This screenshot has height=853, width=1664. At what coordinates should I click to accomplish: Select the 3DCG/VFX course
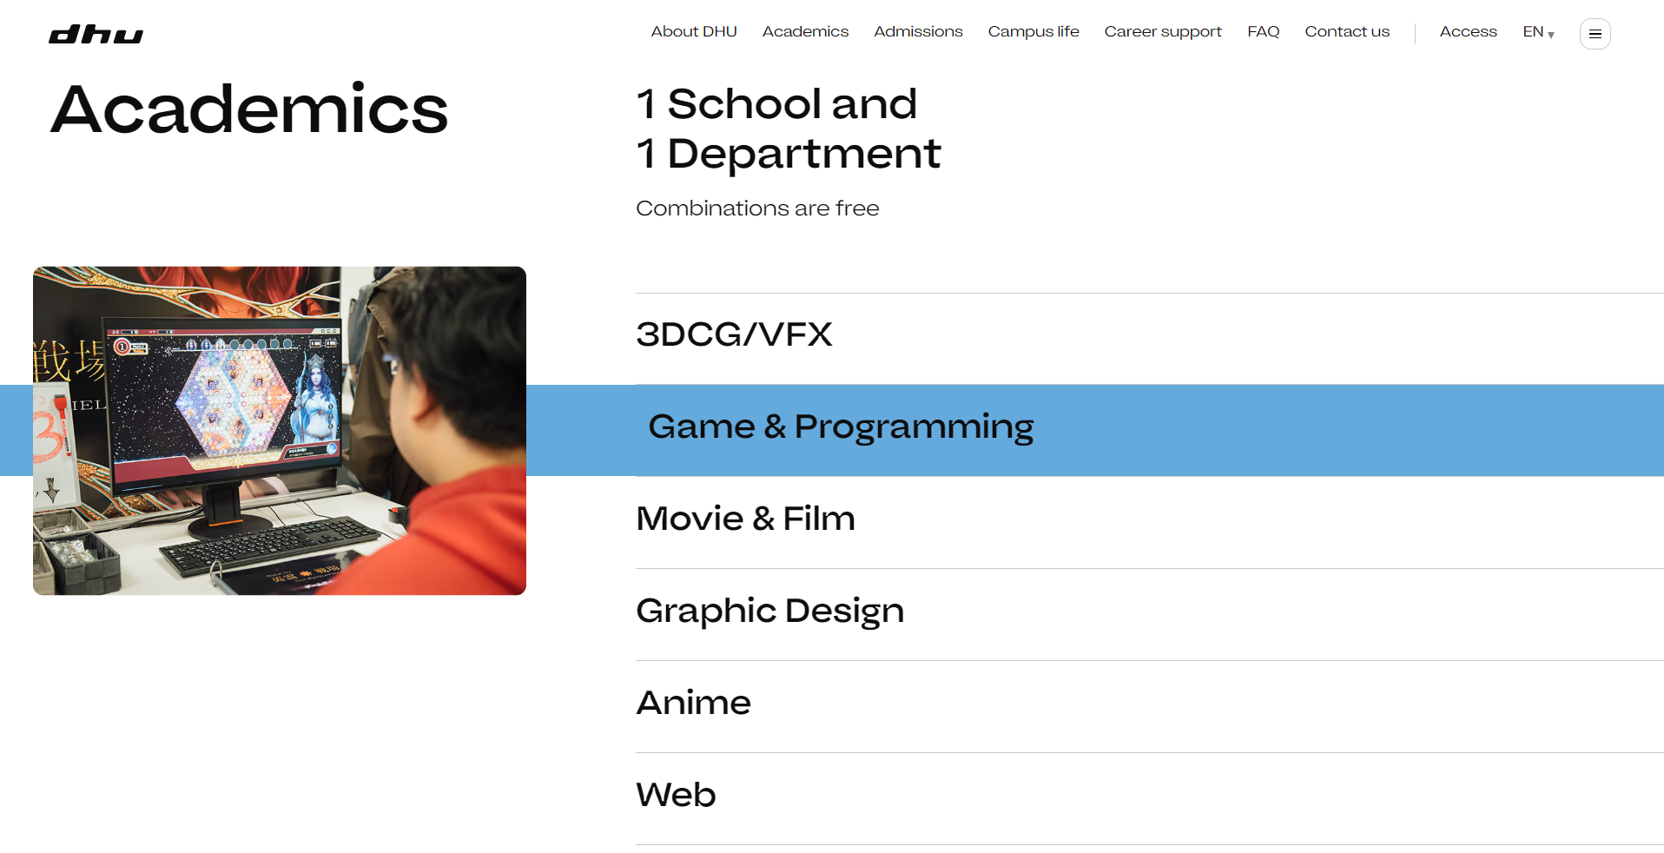coord(734,334)
